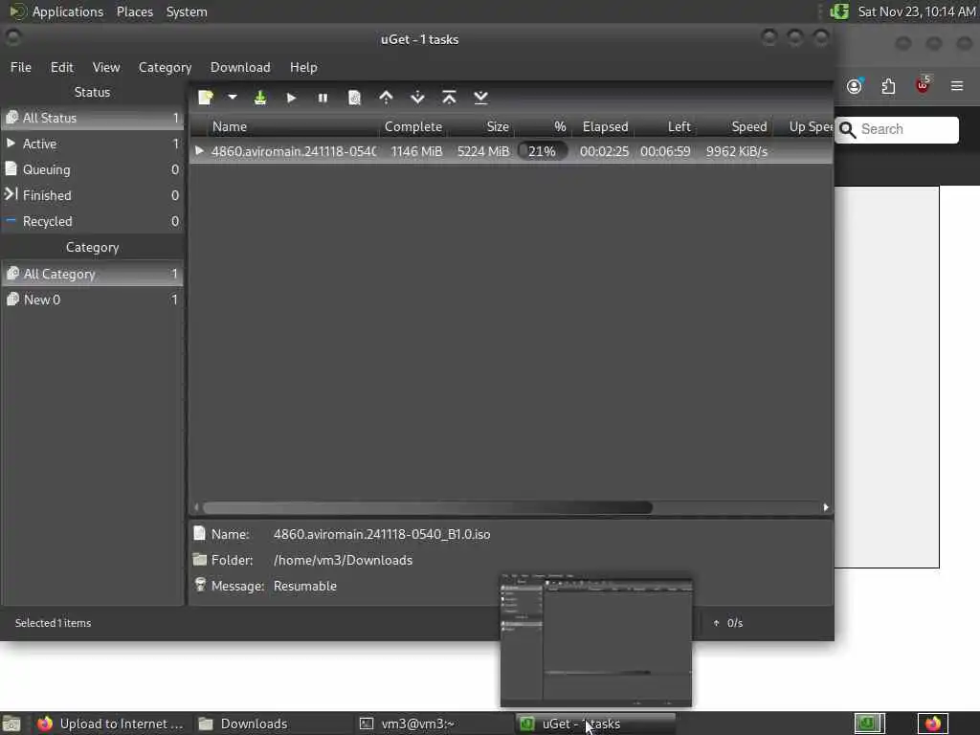This screenshot has width=980, height=735.
Task: Click the upload speed 0/s indicator
Action: tap(728, 623)
